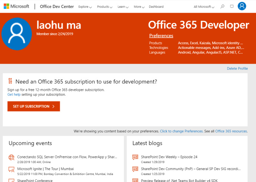The height and width of the screenshot is (182, 256).
Task: Click the feedback chat icon in header
Action: click(232, 6)
